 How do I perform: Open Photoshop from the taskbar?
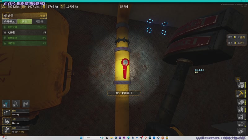pyautogui.click(x=116, y=138)
